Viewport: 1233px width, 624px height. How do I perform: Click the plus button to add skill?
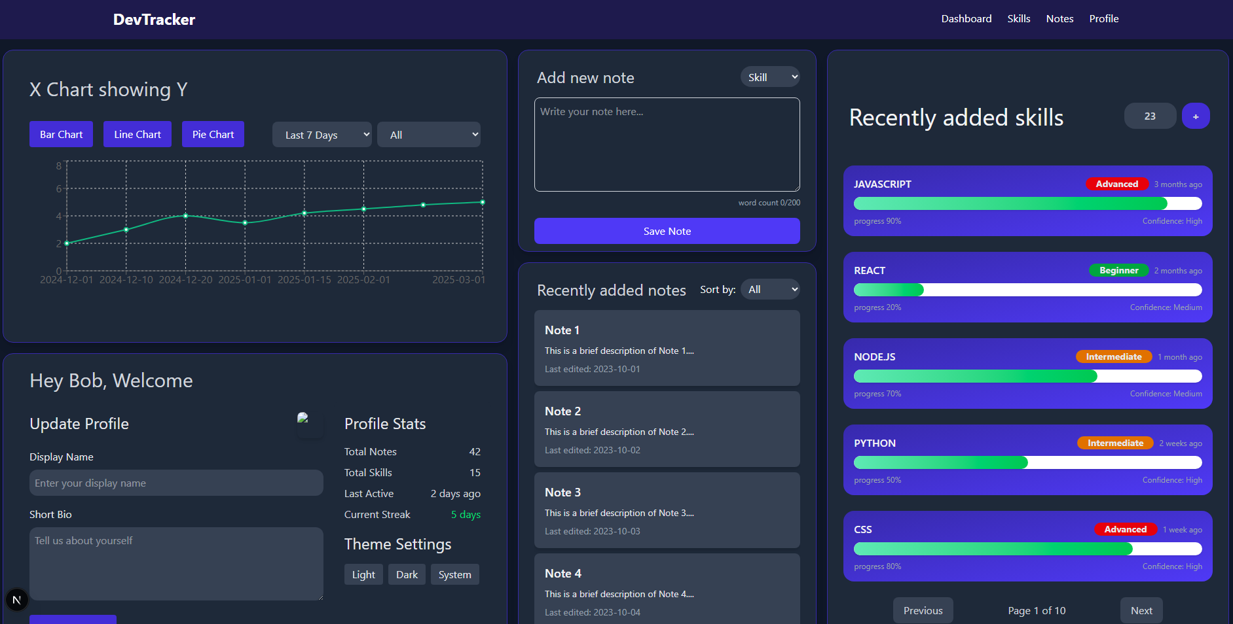(x=1195, y=116)
